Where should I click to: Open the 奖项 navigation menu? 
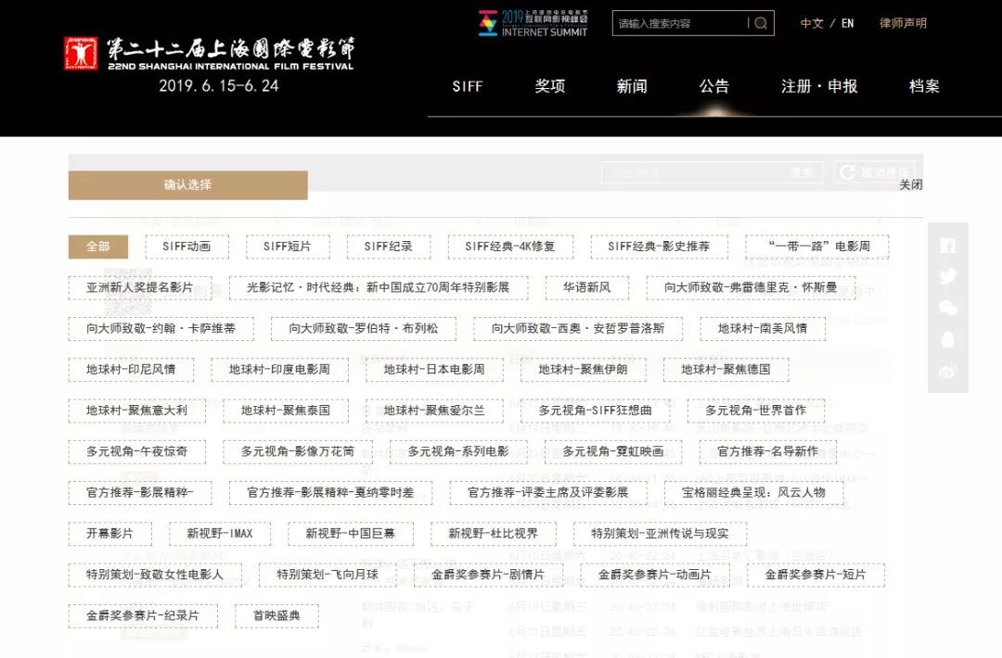[x=550, y=86]
